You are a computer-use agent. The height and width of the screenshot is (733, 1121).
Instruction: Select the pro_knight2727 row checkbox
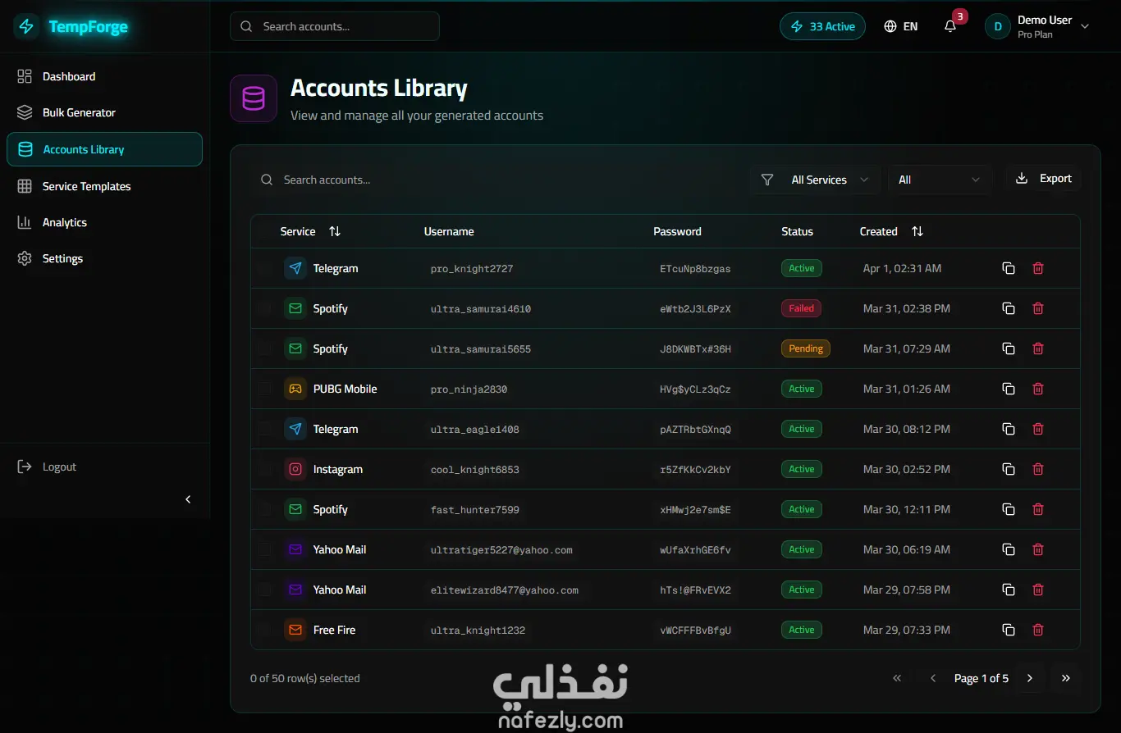pyautogui.click(x=265, y=268)
